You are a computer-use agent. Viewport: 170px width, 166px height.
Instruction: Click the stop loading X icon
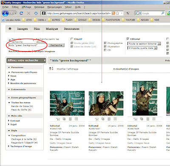28,13
